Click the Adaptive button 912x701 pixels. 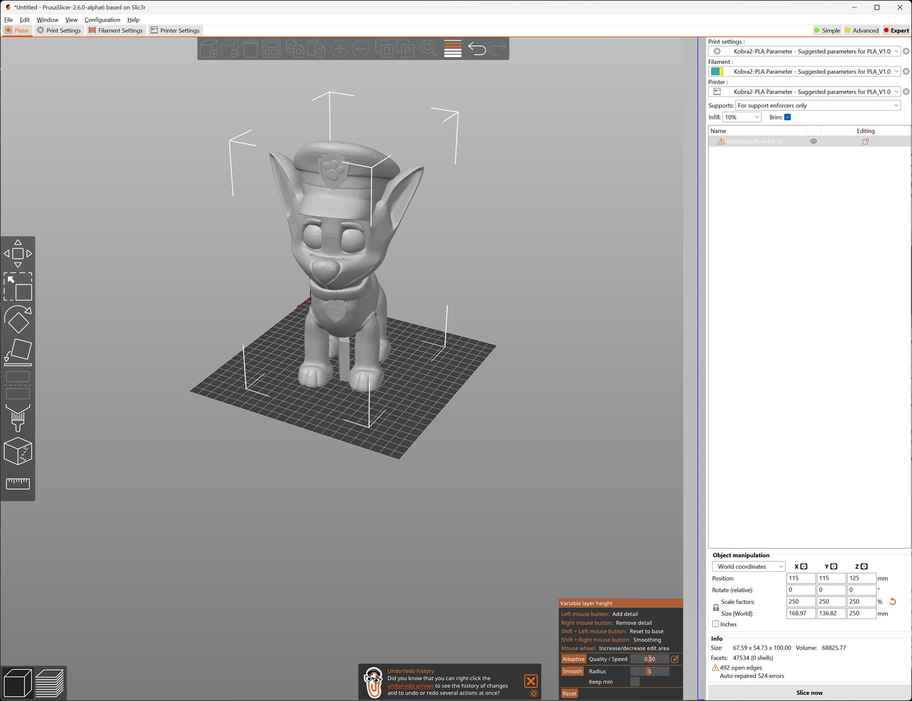coord(573,659)
